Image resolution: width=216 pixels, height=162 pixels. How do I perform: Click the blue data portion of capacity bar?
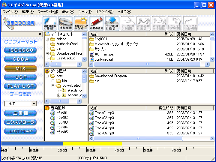point(32,143)
